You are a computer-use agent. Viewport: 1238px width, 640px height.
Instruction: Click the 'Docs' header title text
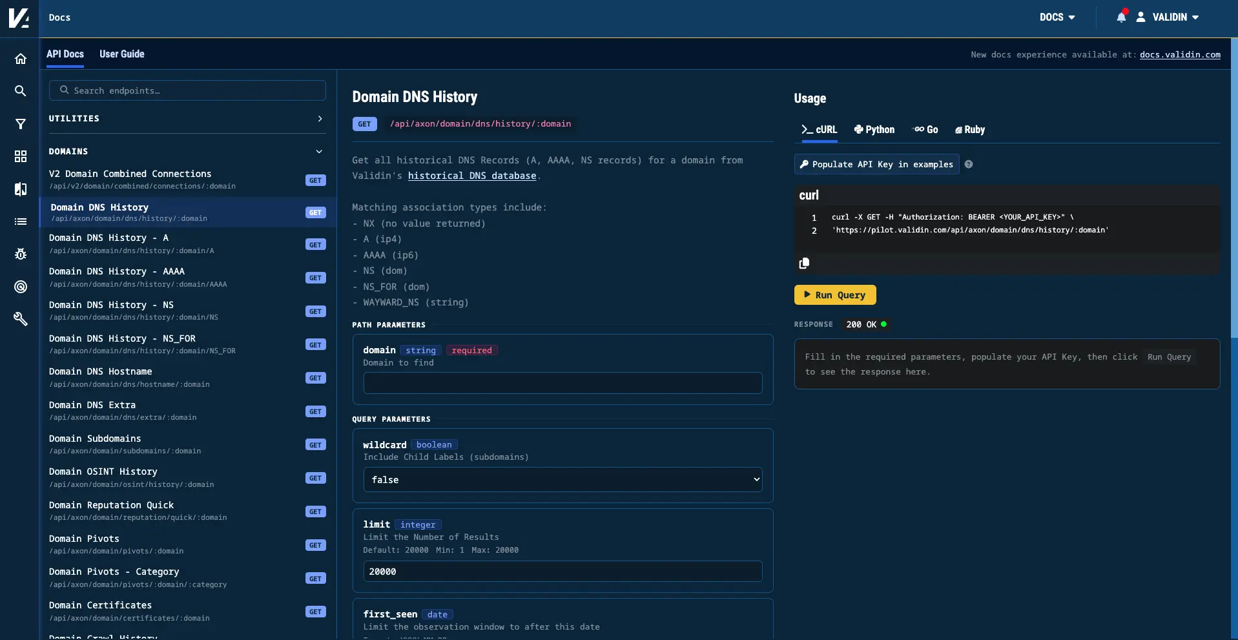59,17
